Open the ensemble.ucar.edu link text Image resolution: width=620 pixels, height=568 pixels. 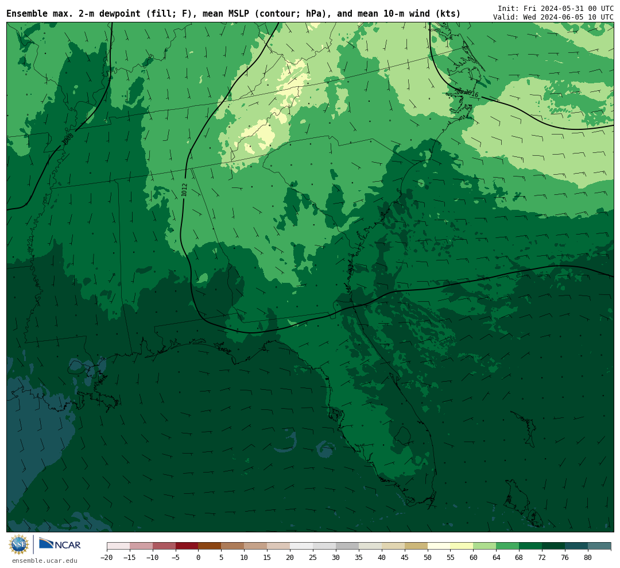[45, 561]
